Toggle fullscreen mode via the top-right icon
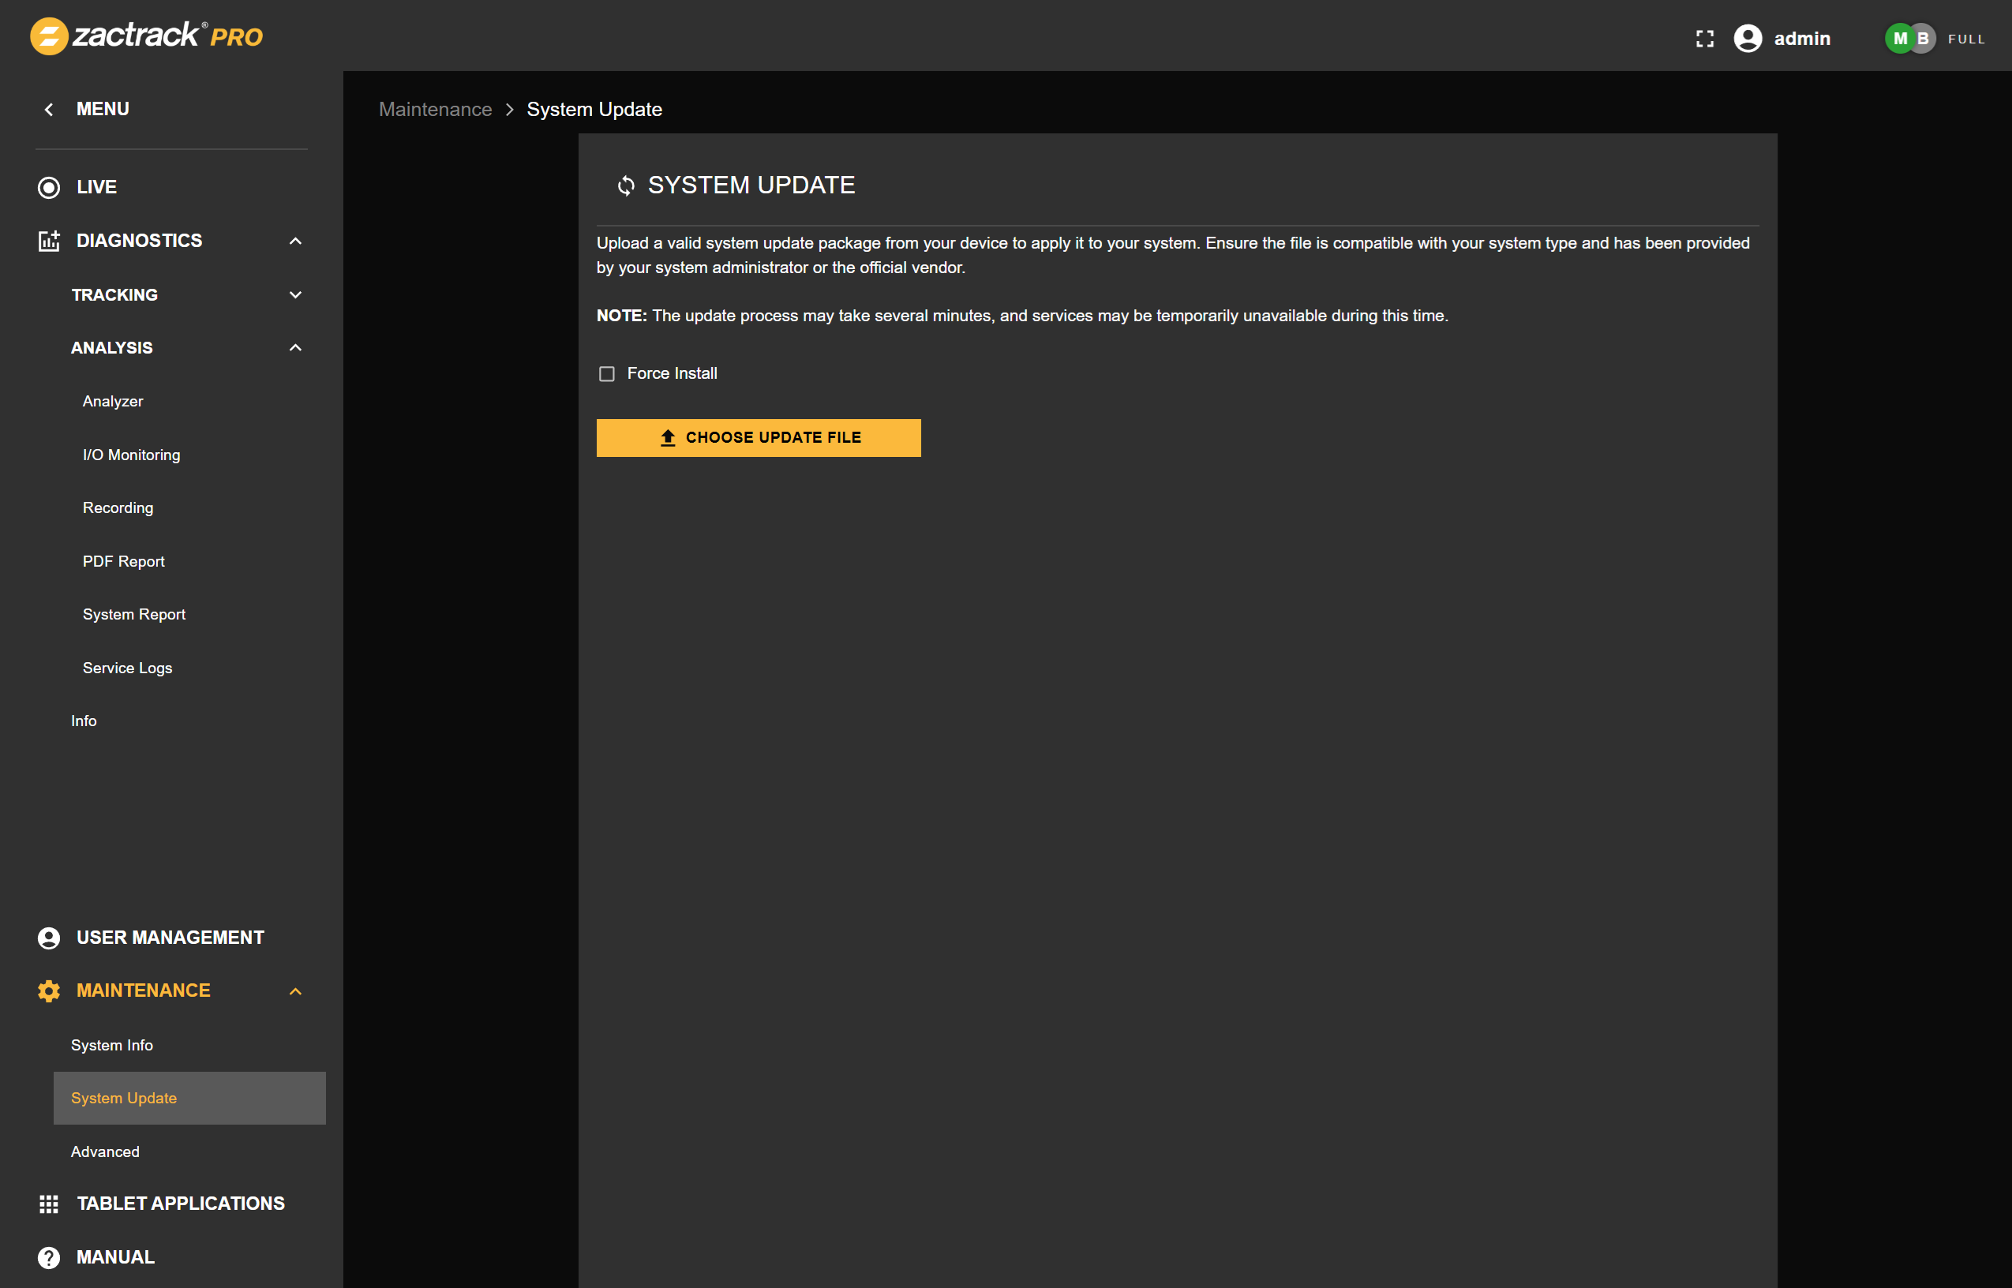 [1705, 38]
